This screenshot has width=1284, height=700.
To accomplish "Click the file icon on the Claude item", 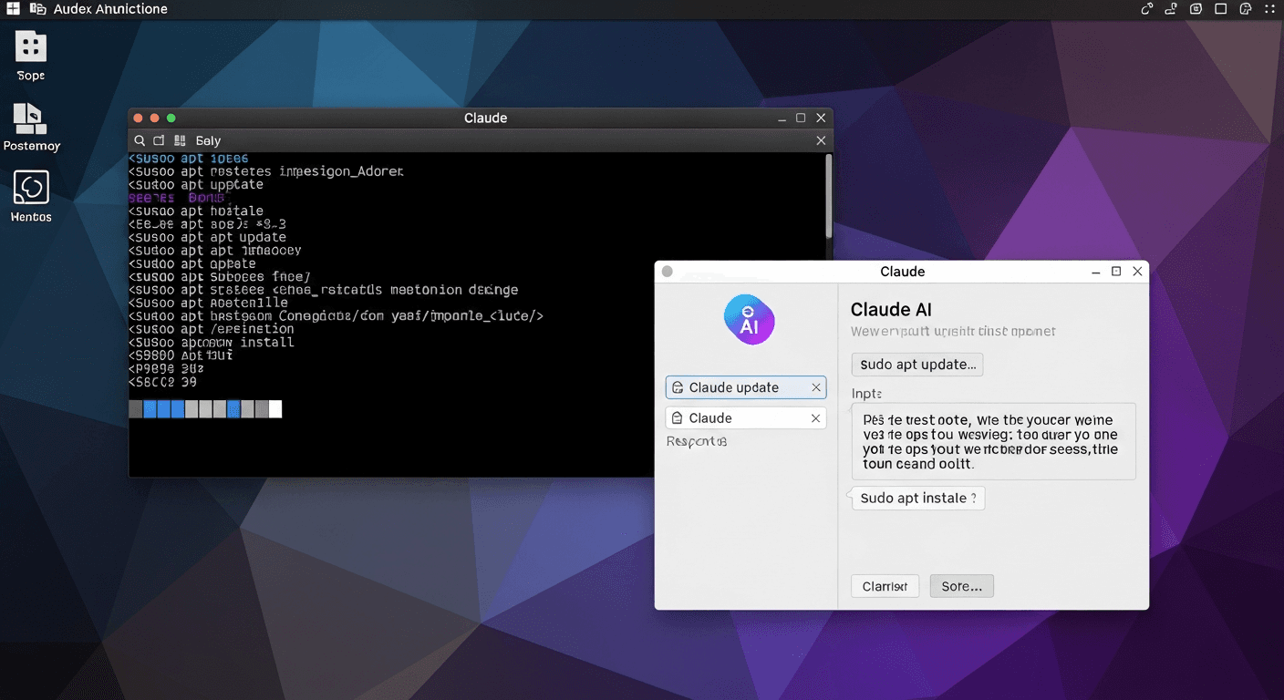I will click(678, 418).
